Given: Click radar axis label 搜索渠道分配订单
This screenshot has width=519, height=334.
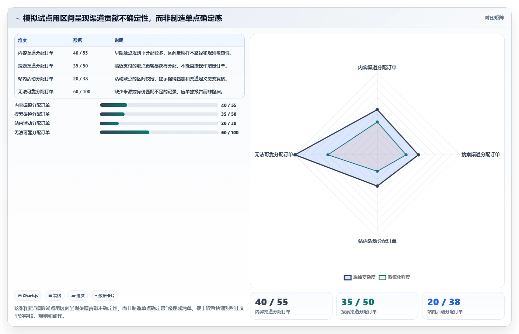Looking at the screenshot, I should pyautogui.click(x=481, y=154).
